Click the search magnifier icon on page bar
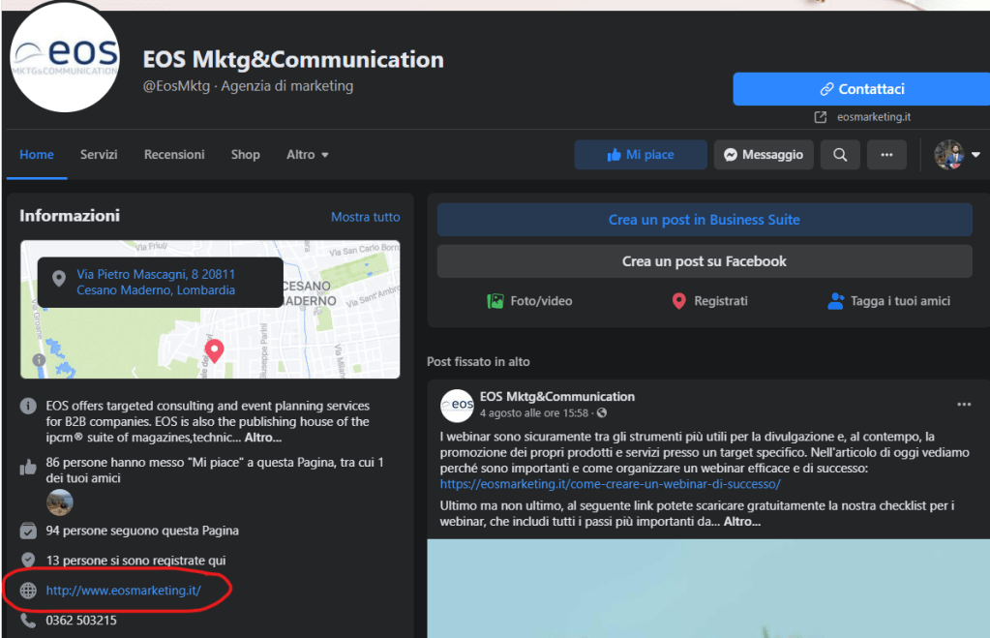Image resolution: width=990 pixels, height=638 pixels. (x=840, y=155)
